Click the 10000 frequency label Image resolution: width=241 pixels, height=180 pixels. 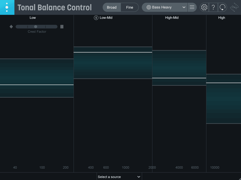point(215,167)
